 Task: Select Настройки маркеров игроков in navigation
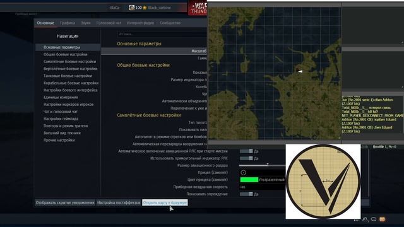(69, 105)
